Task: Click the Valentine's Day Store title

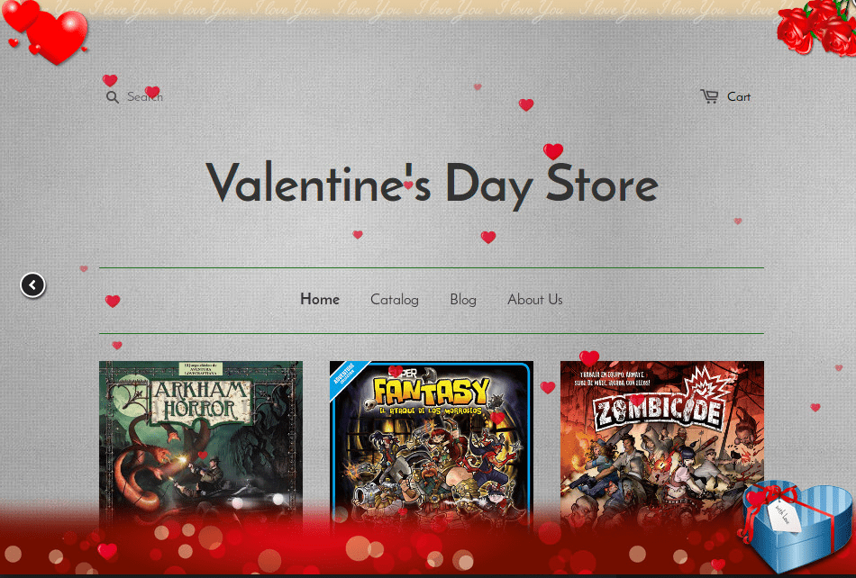Action: (x=432, y=185)
